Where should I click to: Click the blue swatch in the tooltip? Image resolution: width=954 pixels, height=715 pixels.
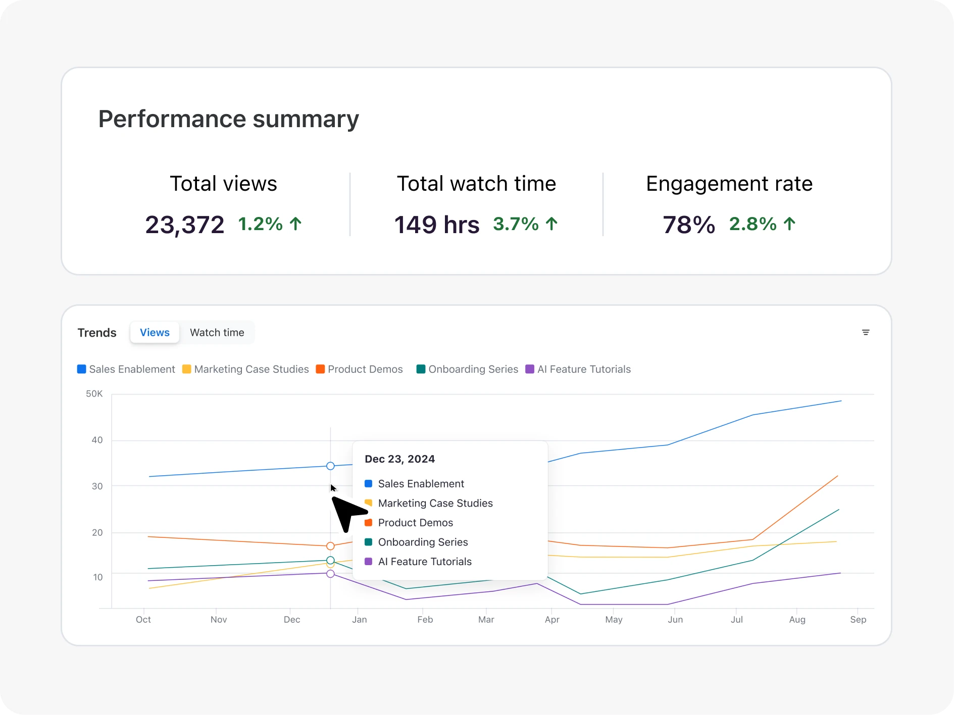pyautogui.click(x=369, y=484)
